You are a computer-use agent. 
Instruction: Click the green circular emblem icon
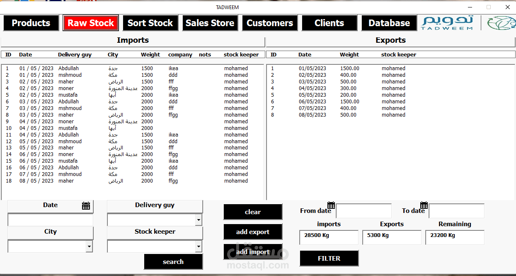pos(501,23)
